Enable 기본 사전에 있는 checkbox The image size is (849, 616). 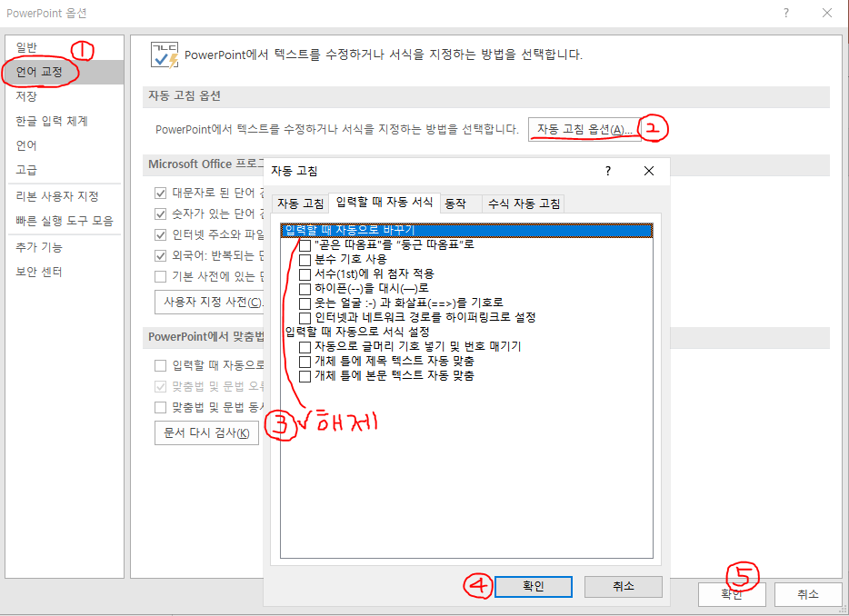tap(160, 276)
